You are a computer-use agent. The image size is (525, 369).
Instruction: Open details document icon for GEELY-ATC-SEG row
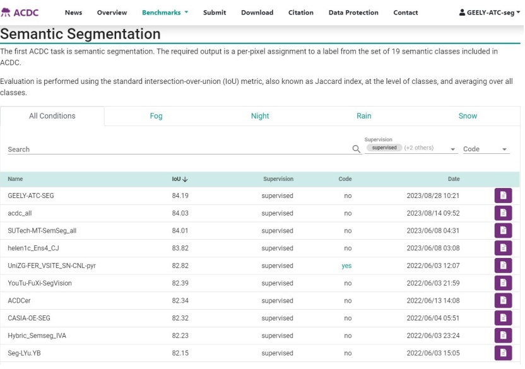point(503,196)
